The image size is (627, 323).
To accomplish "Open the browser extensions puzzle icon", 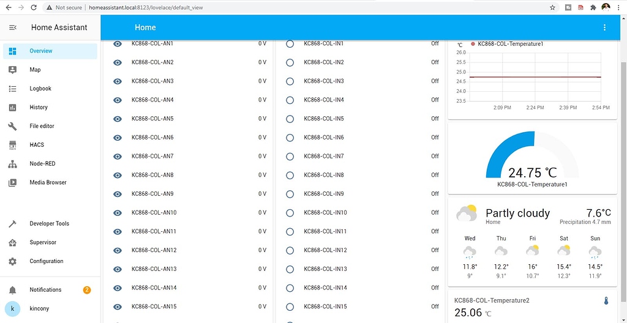I will (593, 7).
